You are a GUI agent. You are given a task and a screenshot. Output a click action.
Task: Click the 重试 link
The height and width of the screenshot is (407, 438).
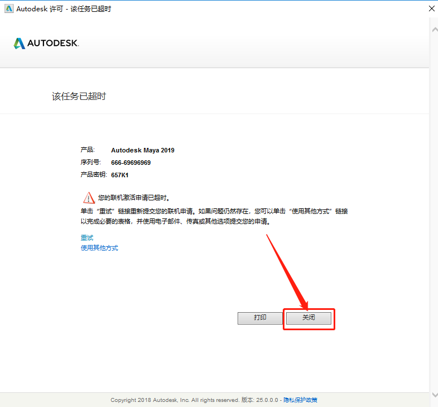pos(87,238)
